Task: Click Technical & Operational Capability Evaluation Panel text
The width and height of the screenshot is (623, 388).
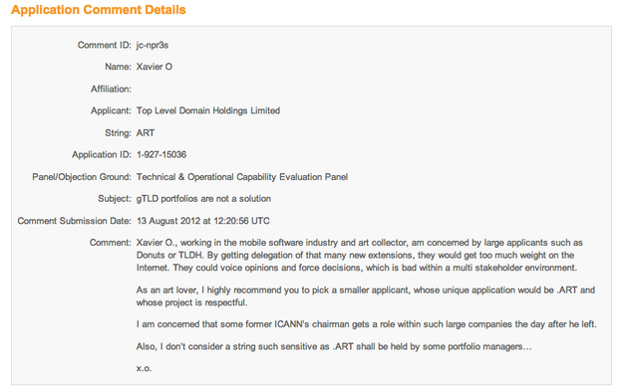Action: [242, 177]
